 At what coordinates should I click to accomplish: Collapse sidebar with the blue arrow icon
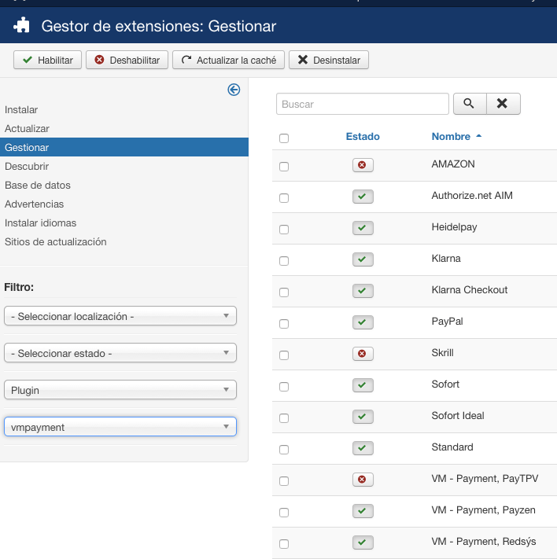[234, 90]
